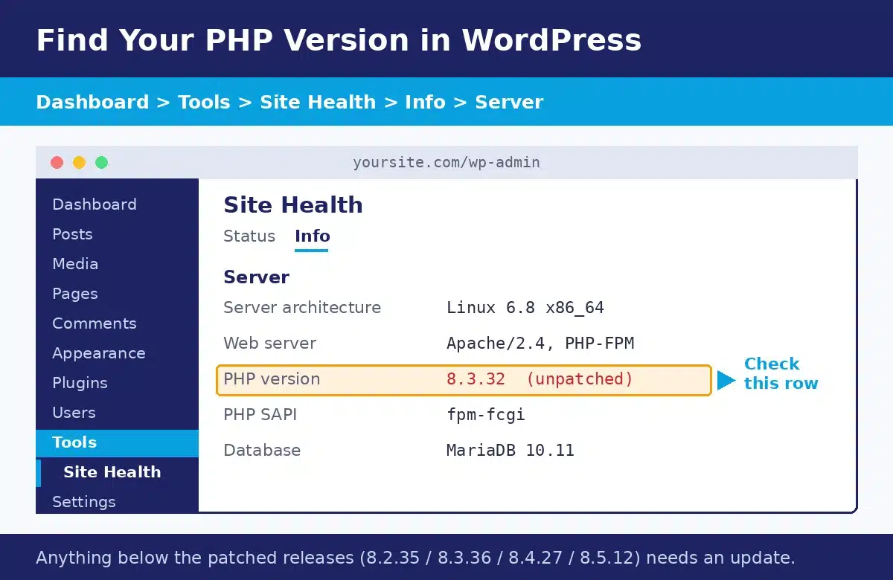Image resolution: width=893 pixels, height=580 pixels.
Task: Click the Database label
Action: pyautogui.click(x=262, y=451)
